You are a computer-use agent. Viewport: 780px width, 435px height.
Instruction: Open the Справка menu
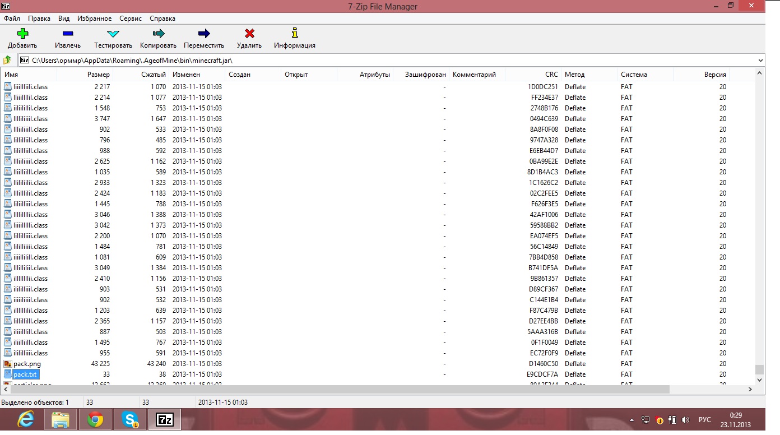pyautogui.click(x=162, y=18)
